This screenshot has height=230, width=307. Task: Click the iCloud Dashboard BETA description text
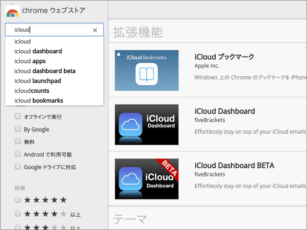[250, 186]
